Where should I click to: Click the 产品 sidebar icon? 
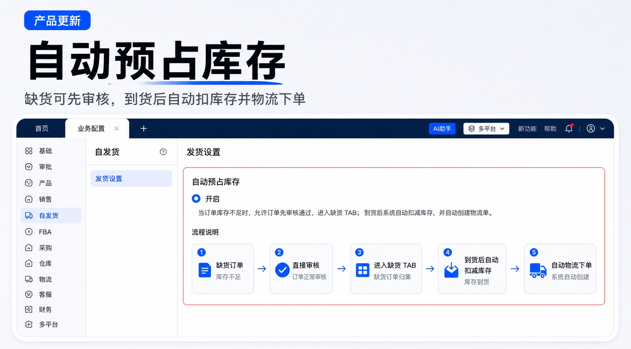coord(29,183)
